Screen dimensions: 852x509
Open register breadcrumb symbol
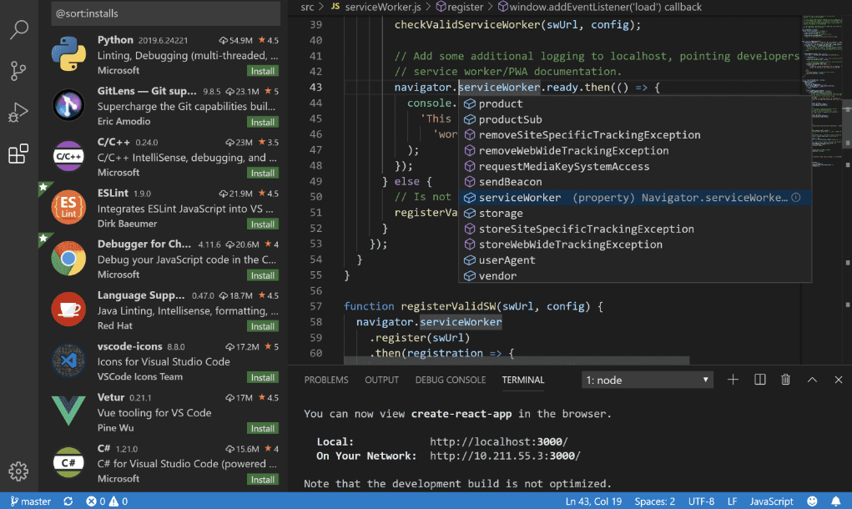point(460,7)
